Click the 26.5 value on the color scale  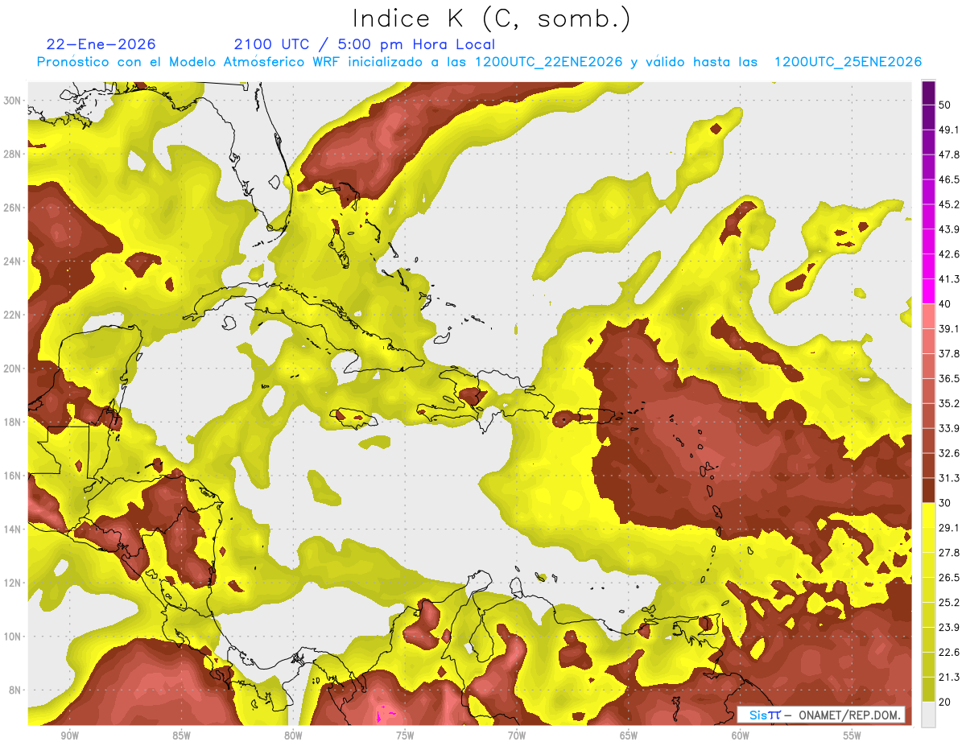pos(948,579)
